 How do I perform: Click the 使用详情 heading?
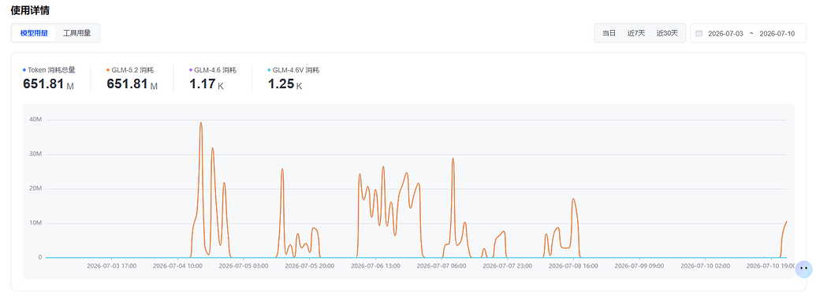tap(30, 10)
